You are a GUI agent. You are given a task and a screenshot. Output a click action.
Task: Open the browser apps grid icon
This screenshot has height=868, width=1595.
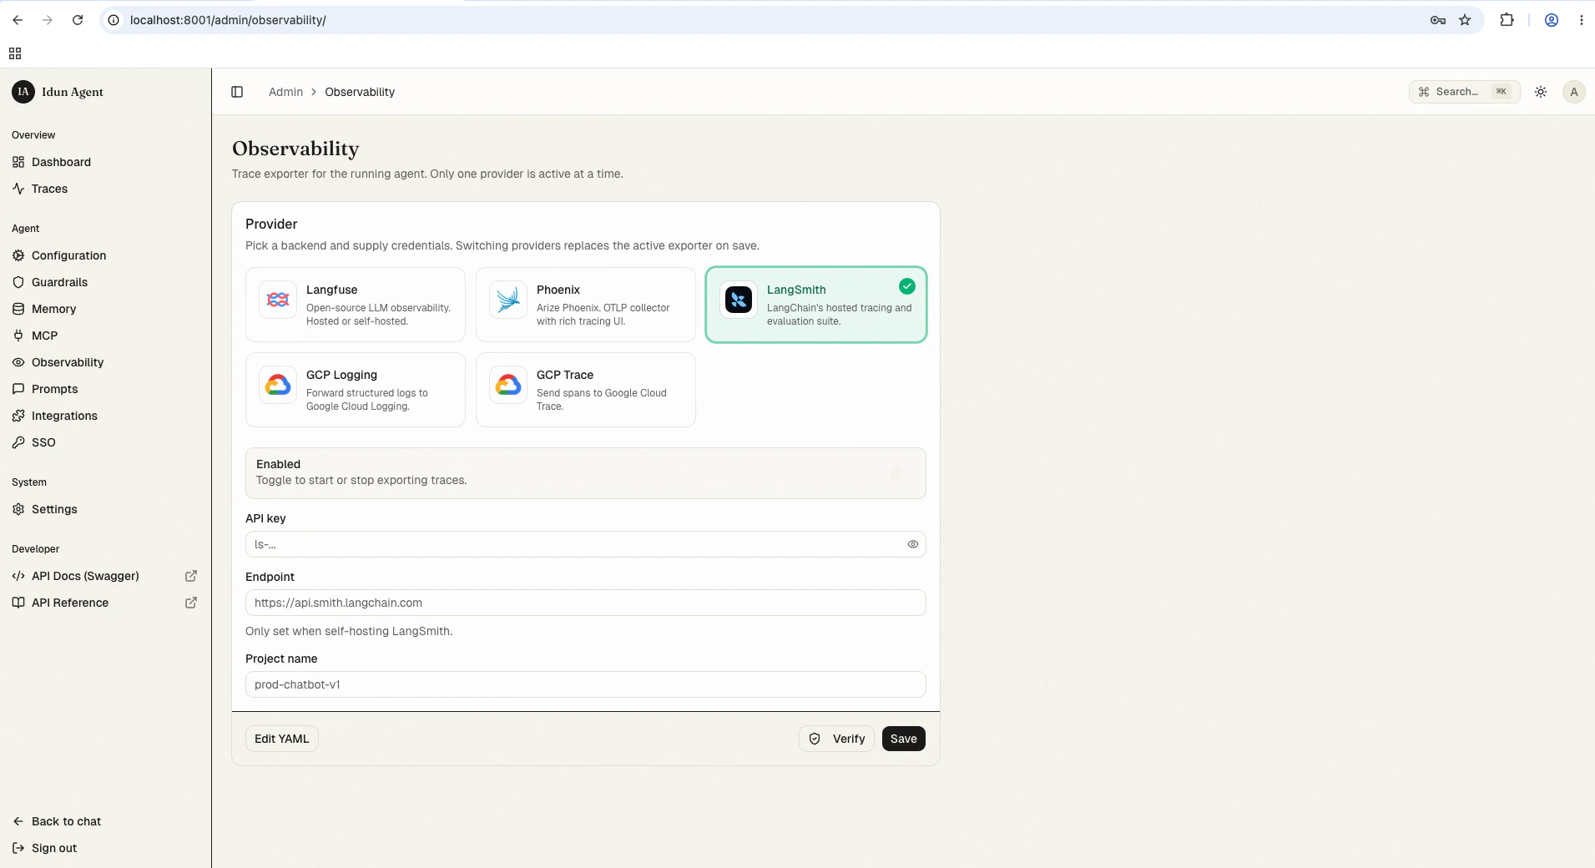tap(15, 53)
